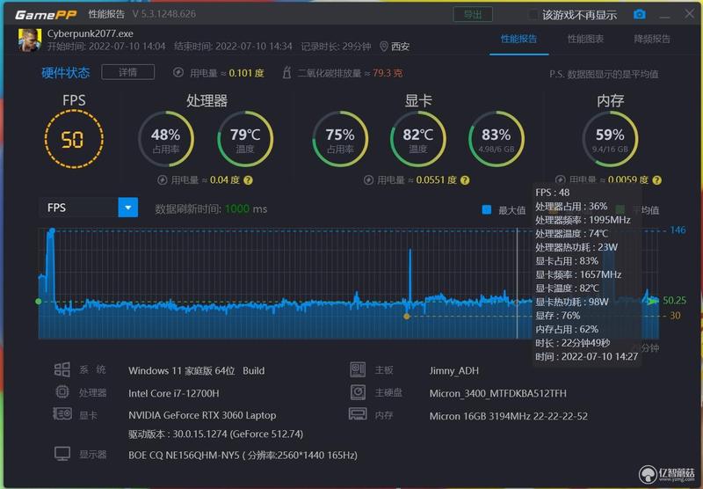Click help icon next to 0.0551 度

click(x=465, y=180)
